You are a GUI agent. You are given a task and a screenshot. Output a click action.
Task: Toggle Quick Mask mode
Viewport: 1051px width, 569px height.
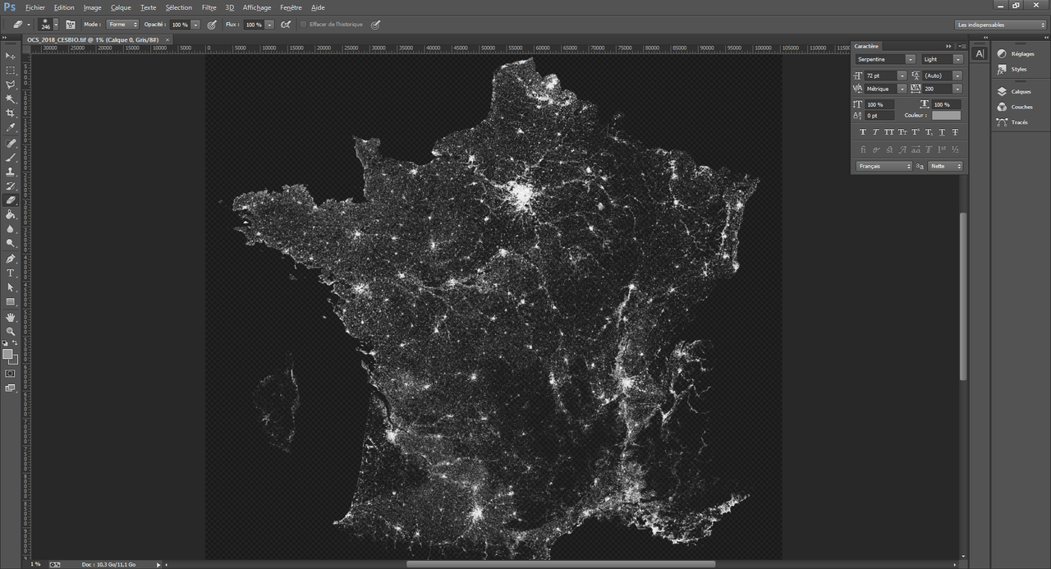(10, 374)
